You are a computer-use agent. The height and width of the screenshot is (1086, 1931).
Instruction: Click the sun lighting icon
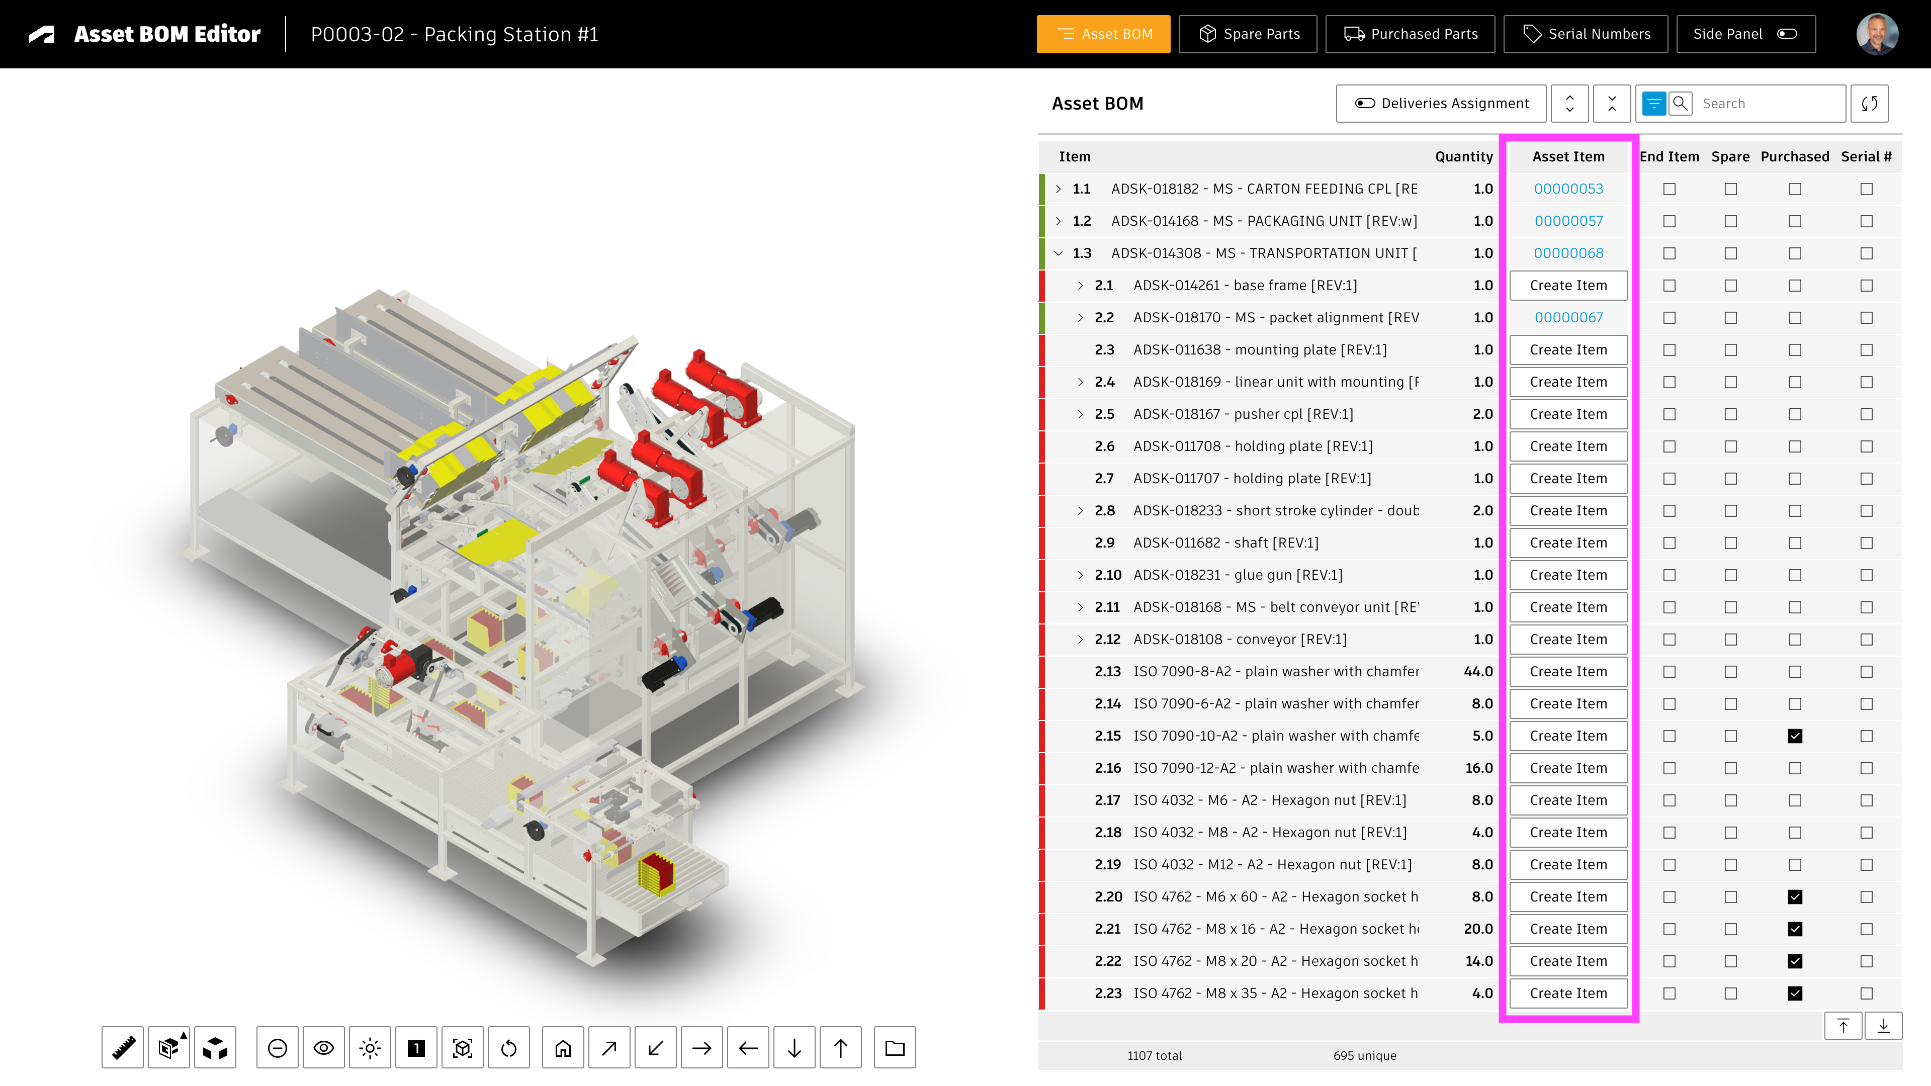(x=370, y=1047)
